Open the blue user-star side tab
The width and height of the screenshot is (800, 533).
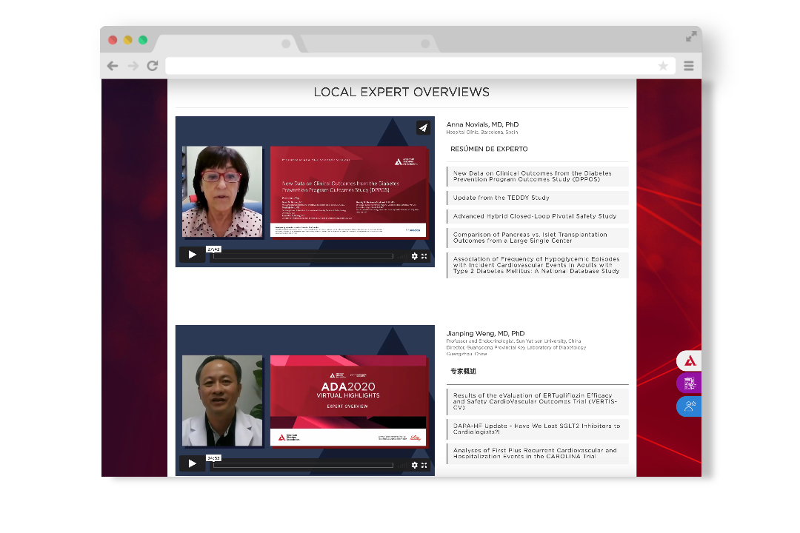690,406
